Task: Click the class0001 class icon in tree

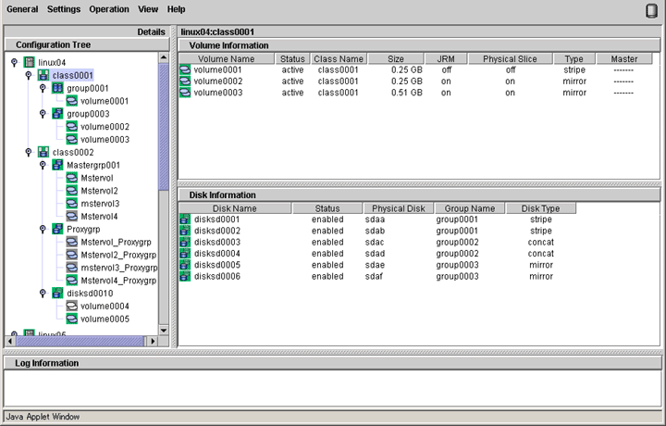Action: [43, 75]
